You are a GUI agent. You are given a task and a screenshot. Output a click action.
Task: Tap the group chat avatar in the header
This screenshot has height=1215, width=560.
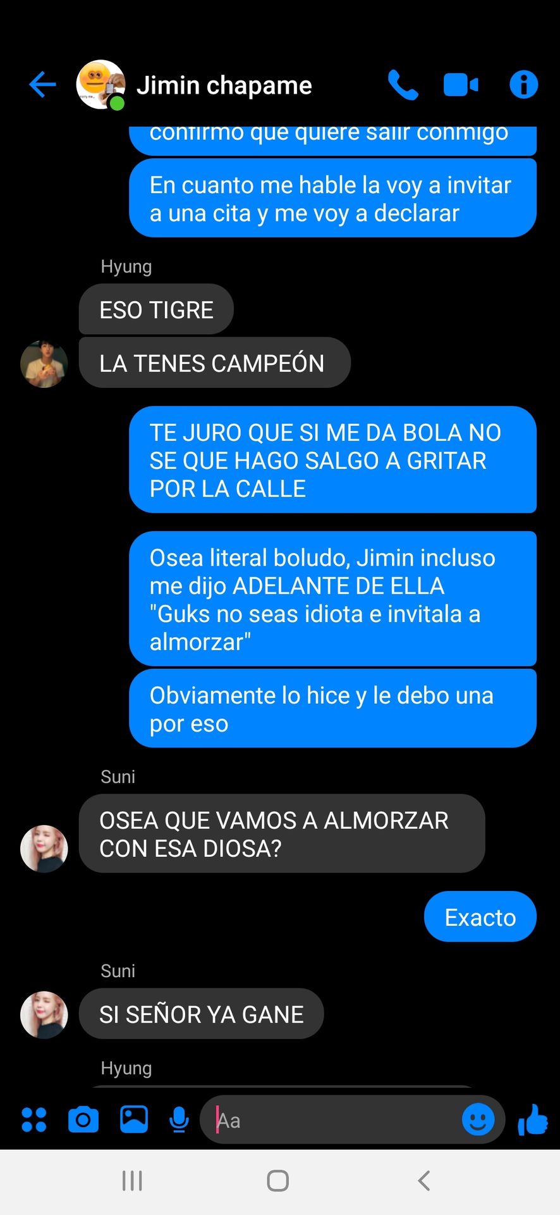pyautogui.click(x=100, y=85)
